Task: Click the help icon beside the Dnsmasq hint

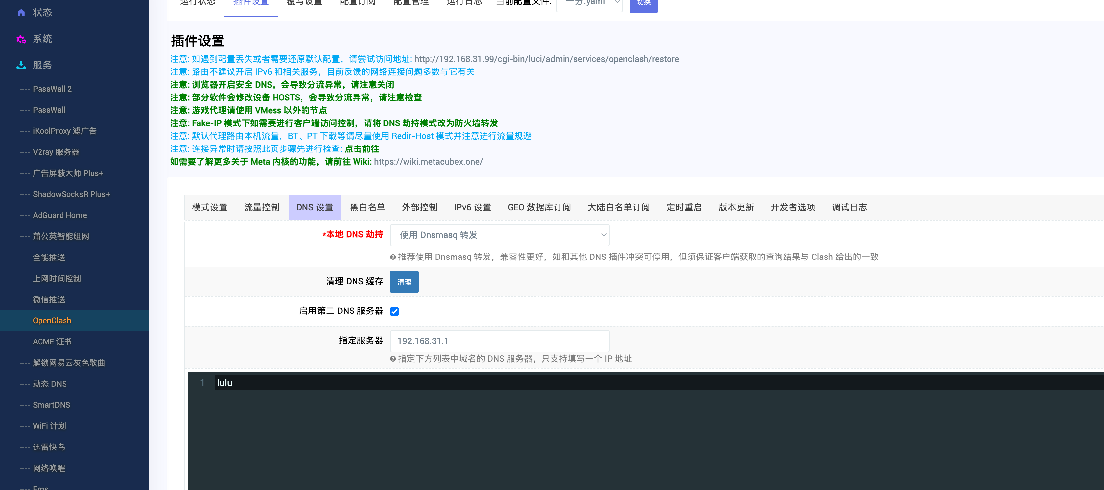Action: (x=393, y=257)
